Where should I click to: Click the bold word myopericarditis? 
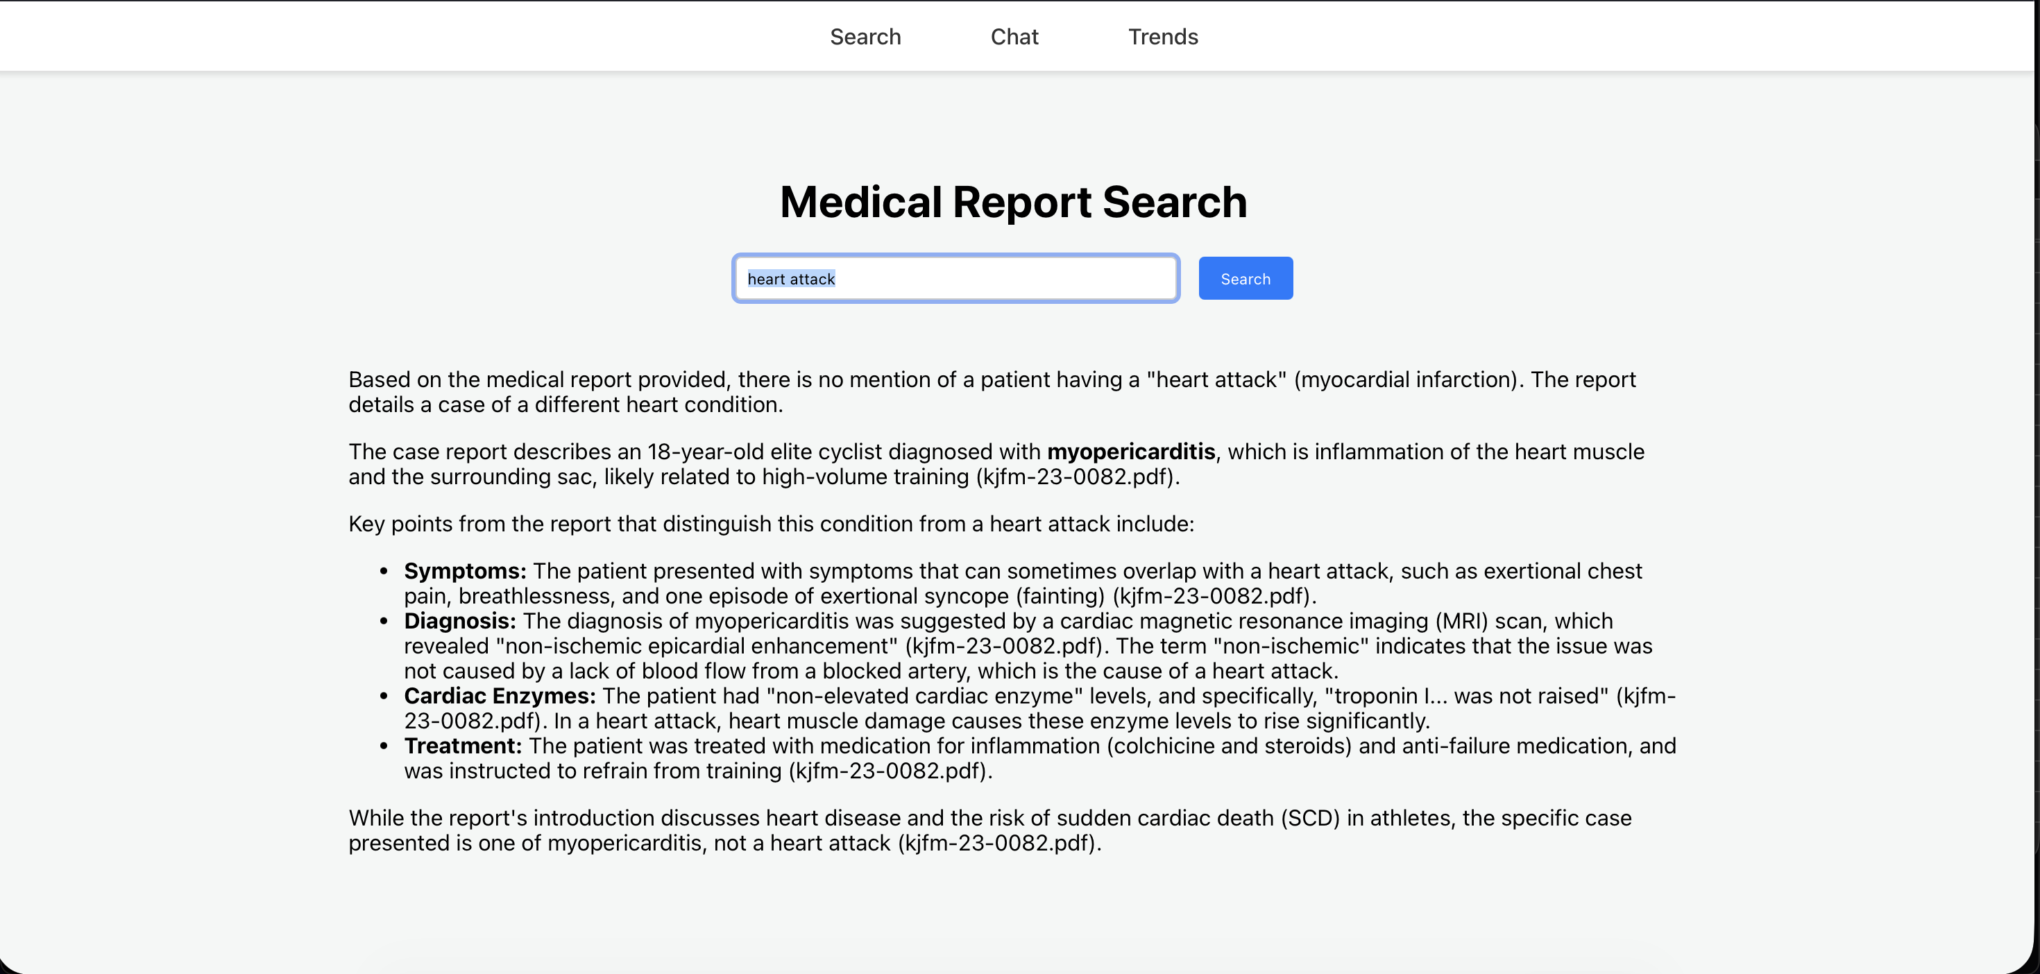tap(1130, 452)
